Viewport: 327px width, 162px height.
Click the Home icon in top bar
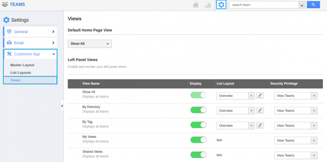click(x=196, y=5)
